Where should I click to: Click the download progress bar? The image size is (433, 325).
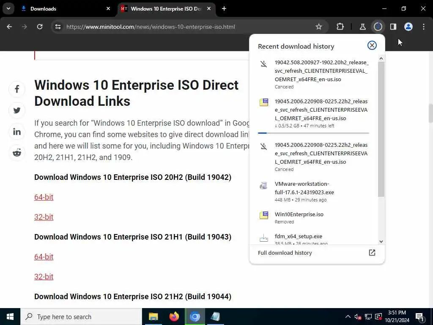(313, 133)
